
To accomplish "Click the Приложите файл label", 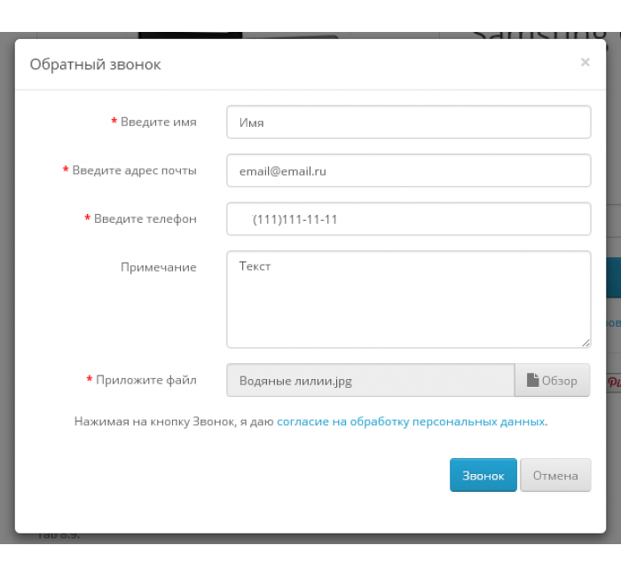I will pos(146,380).
